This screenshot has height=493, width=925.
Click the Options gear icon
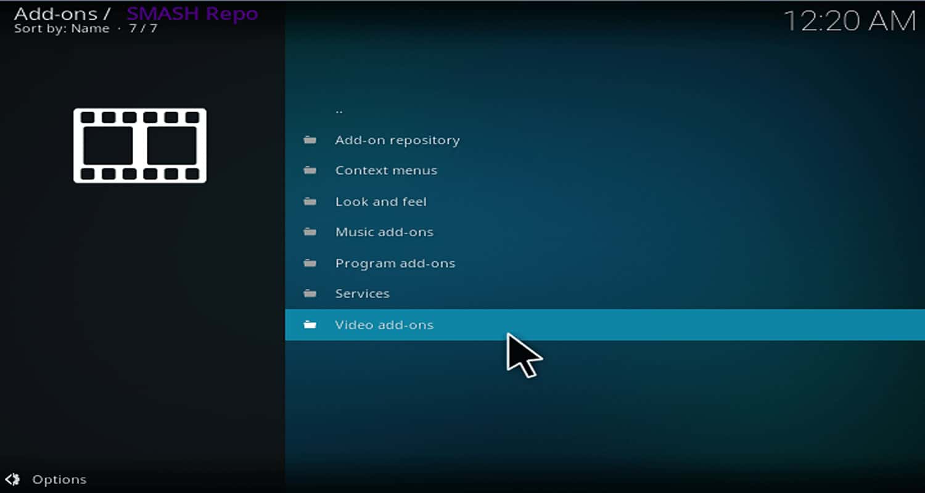pos(12,479)
